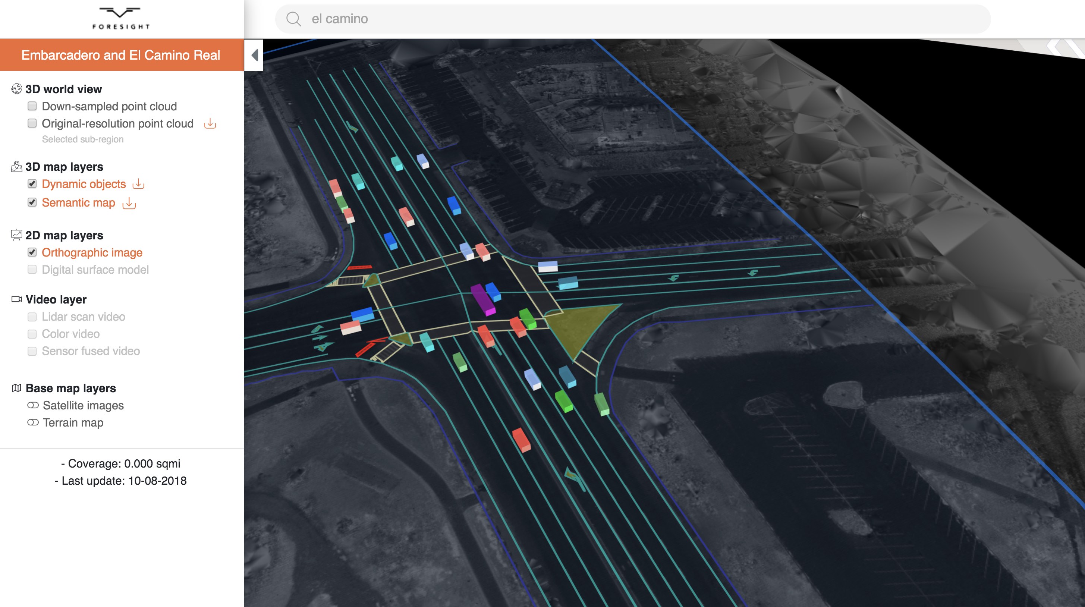Viewport: 1085px width, 607px height.
Task: Click the Base map layers heading
Action: pyautogui.click(x=71, y=389)
